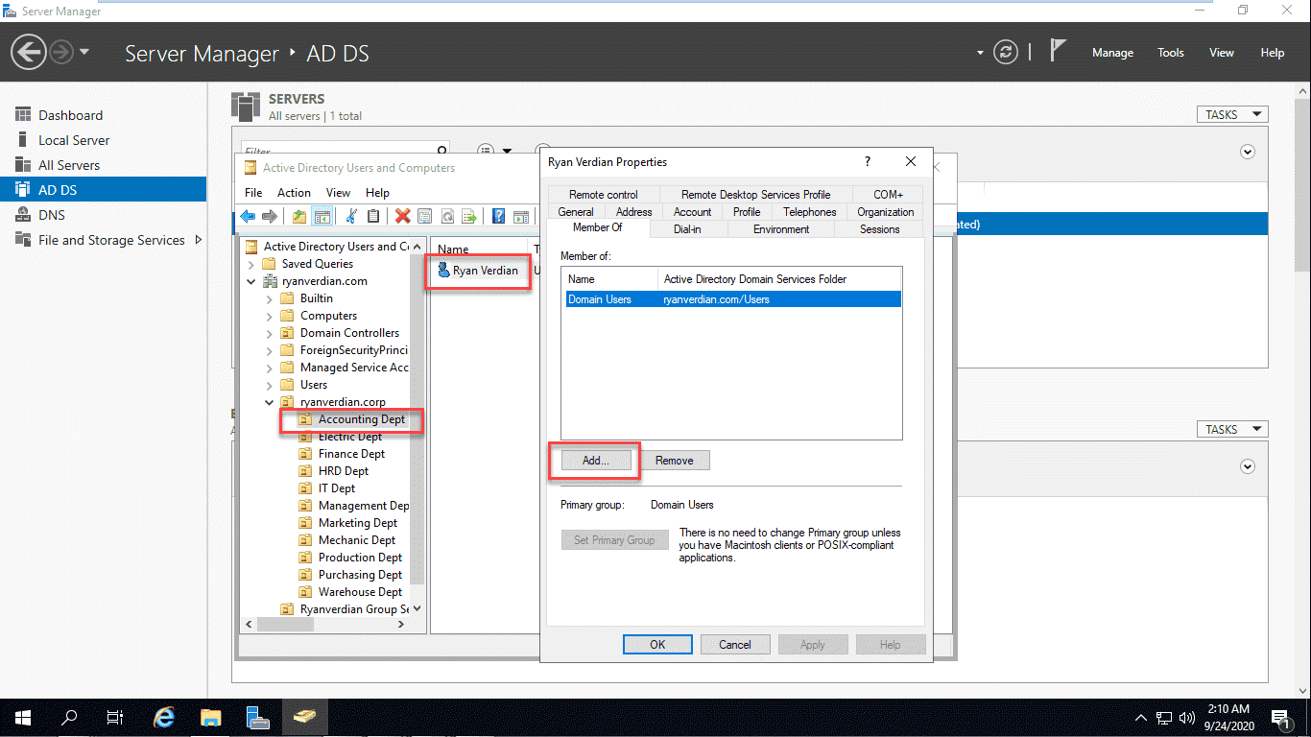
Task: Click the notifications flag icon
Action: tap(1058, 51)
